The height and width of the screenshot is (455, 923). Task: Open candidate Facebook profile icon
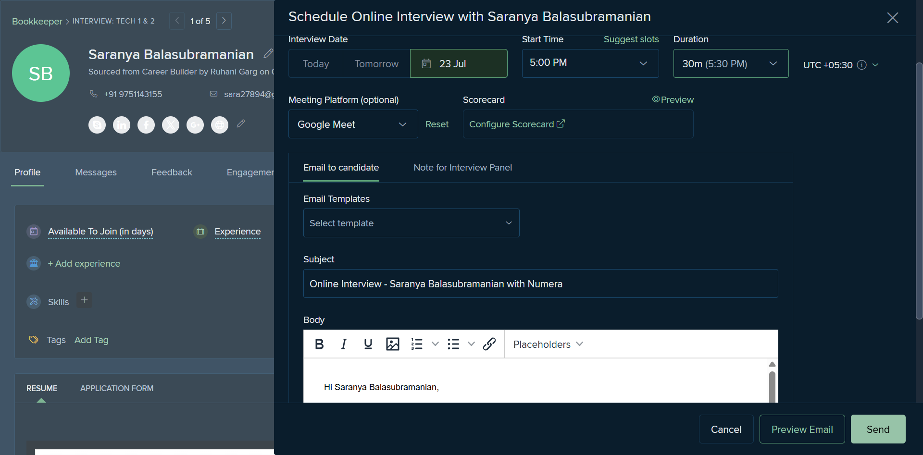coord(146,125)
